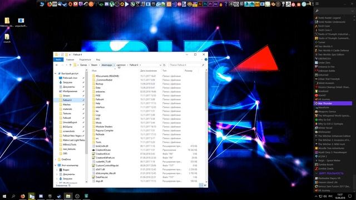The height and width of the screenshot is (200, 356).
Task: Go up one folder level in Explorer
Action: point(71,65)
